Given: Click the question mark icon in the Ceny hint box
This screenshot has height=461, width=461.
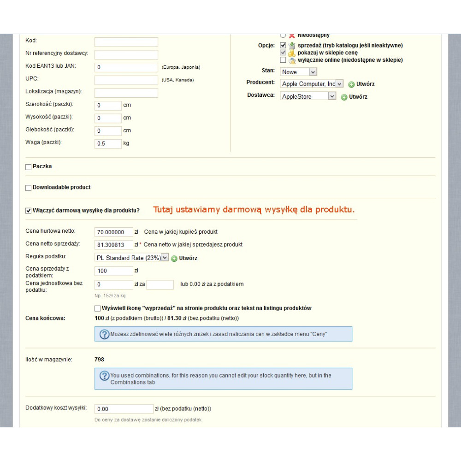Looking at the screenshot, I should pyautogui.click(x=104, y=334).
